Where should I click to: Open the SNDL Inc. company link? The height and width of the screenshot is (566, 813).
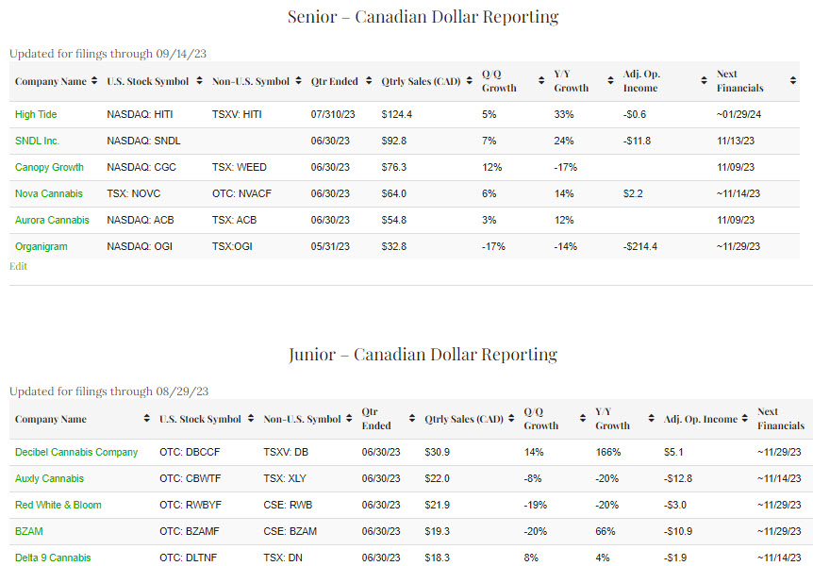tap(40, 141)
